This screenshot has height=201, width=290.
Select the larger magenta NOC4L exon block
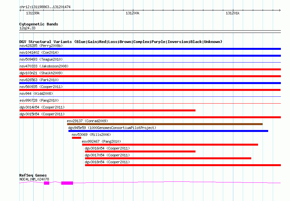[x=67, y=183]
